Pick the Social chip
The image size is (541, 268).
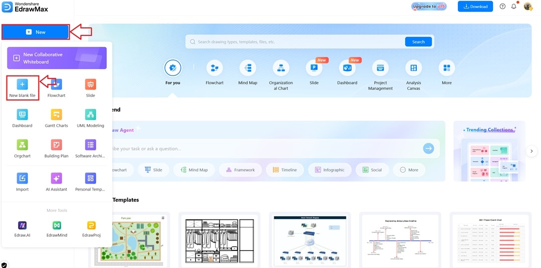tap(372, 170)
